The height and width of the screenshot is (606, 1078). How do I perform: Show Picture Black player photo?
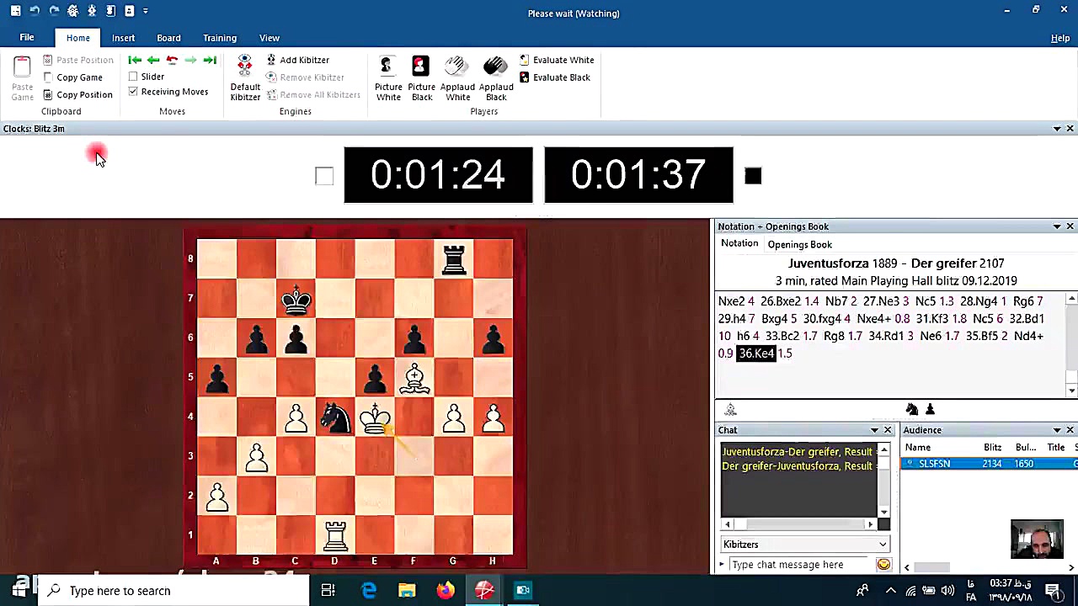point(421,78)
